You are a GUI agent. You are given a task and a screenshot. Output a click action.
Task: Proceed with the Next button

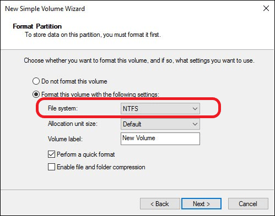click(201, 204)
